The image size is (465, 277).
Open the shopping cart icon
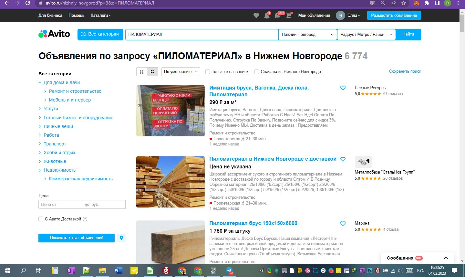click(x=289, y=16)
